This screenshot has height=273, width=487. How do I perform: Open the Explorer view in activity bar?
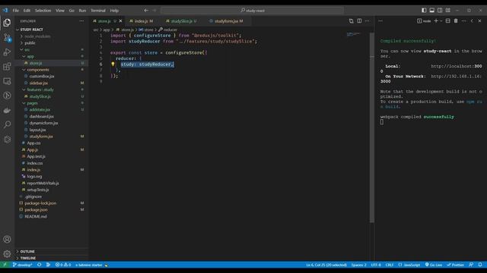click(x=7, y=23)
